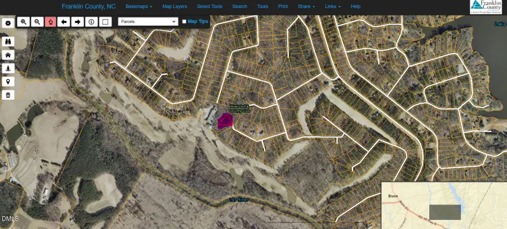The image size is (507, 229).
Task: Open the Map Layers menu
Action: tap(175, 6)
